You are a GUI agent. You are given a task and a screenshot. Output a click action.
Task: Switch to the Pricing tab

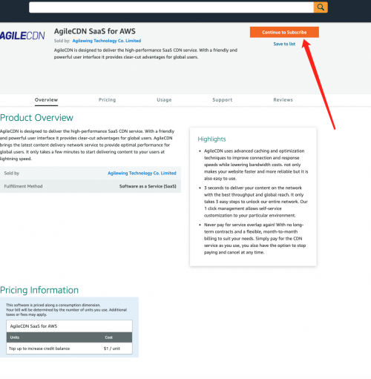point(107,100)
